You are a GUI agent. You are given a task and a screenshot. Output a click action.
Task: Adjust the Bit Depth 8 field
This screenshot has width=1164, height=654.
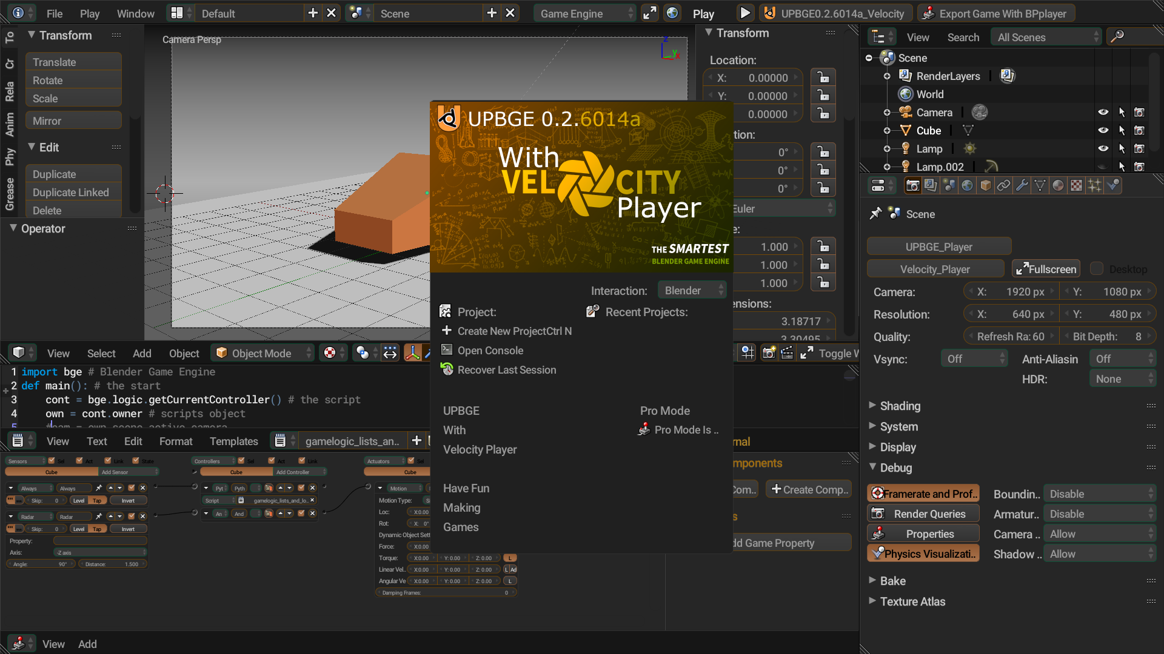(1108, 336)
